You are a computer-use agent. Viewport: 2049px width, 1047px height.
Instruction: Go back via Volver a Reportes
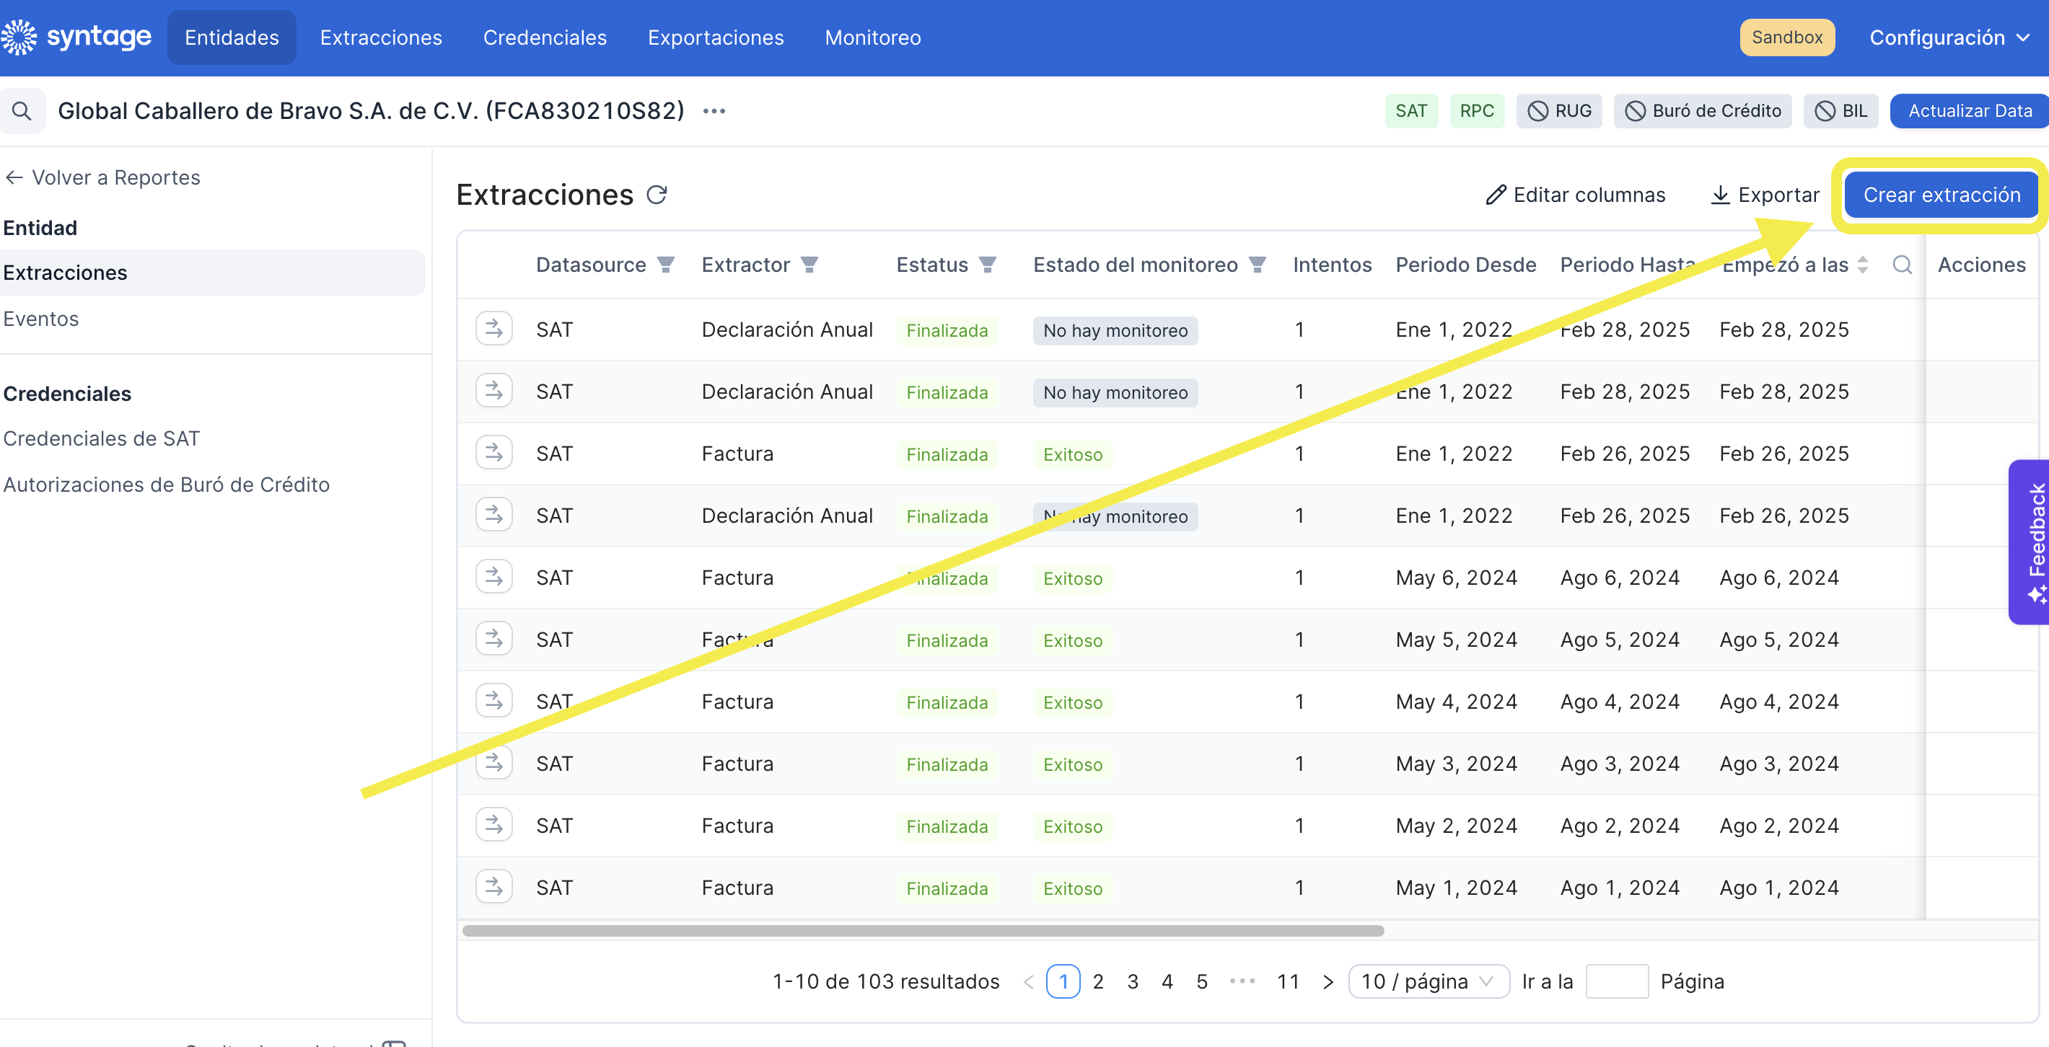102,177
